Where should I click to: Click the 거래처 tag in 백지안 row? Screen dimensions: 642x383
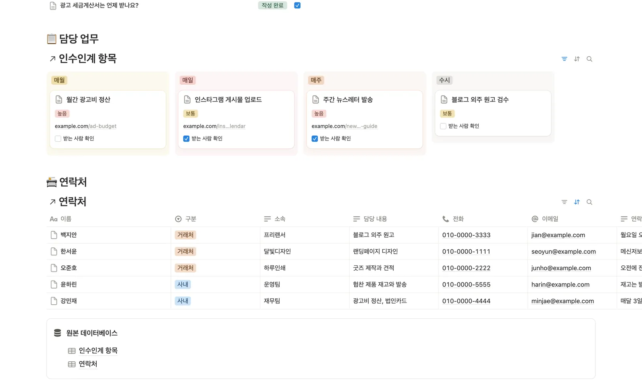click(x=185, y=235)
